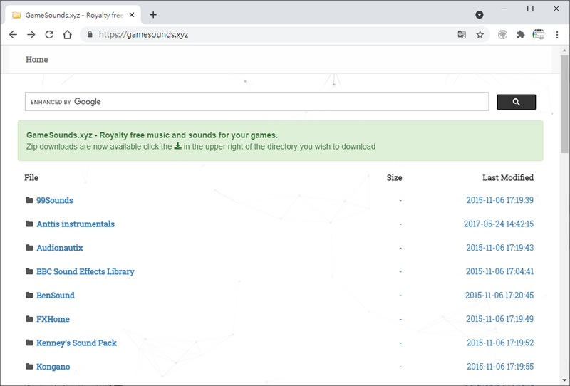Click the FXHome folder icon
Screen dimensions: 570x386
click(x=29, y=319)
